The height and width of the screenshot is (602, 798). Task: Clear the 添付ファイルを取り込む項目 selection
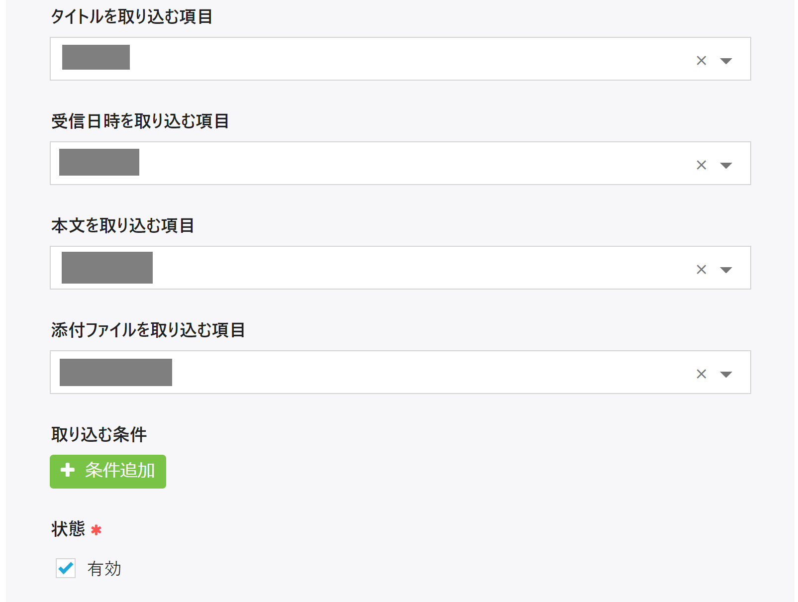701,374
